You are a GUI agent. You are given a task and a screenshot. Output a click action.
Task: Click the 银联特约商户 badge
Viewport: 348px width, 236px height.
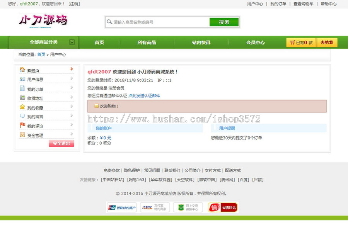tap(121, 207)
